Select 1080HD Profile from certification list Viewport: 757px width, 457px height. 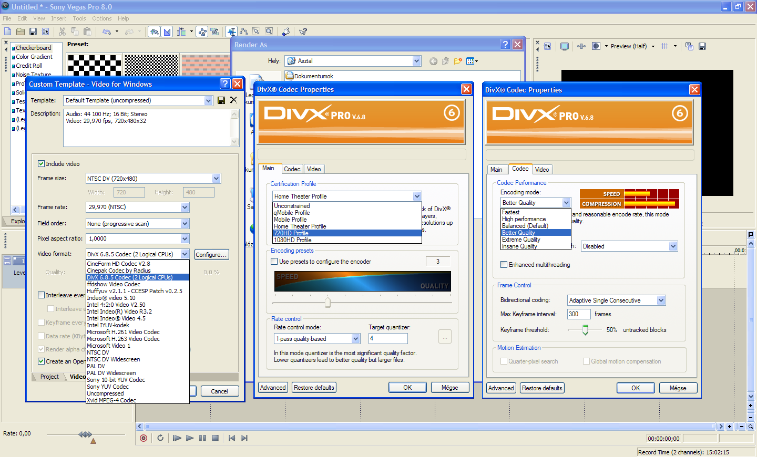click(347, 240)
